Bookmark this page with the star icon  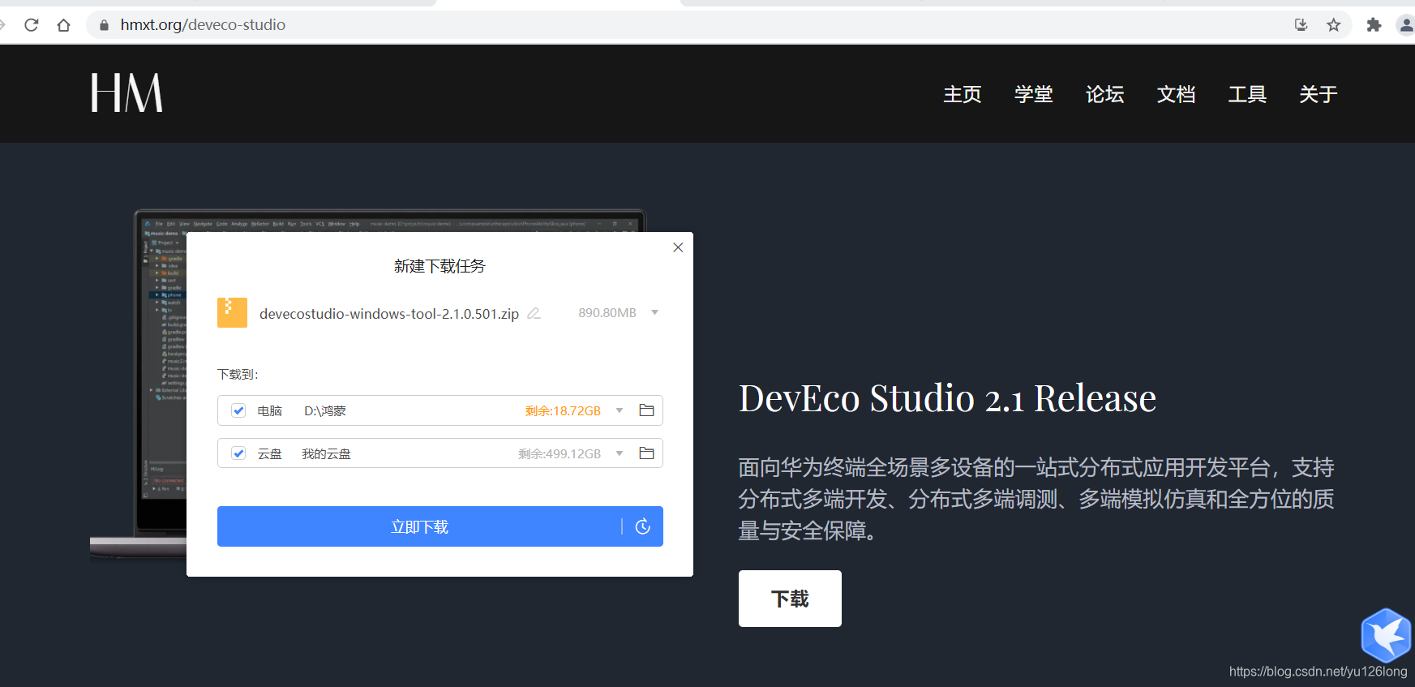tap(1334, 25)
